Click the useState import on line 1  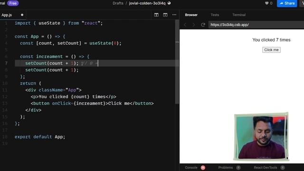click(x=49, y=23)
